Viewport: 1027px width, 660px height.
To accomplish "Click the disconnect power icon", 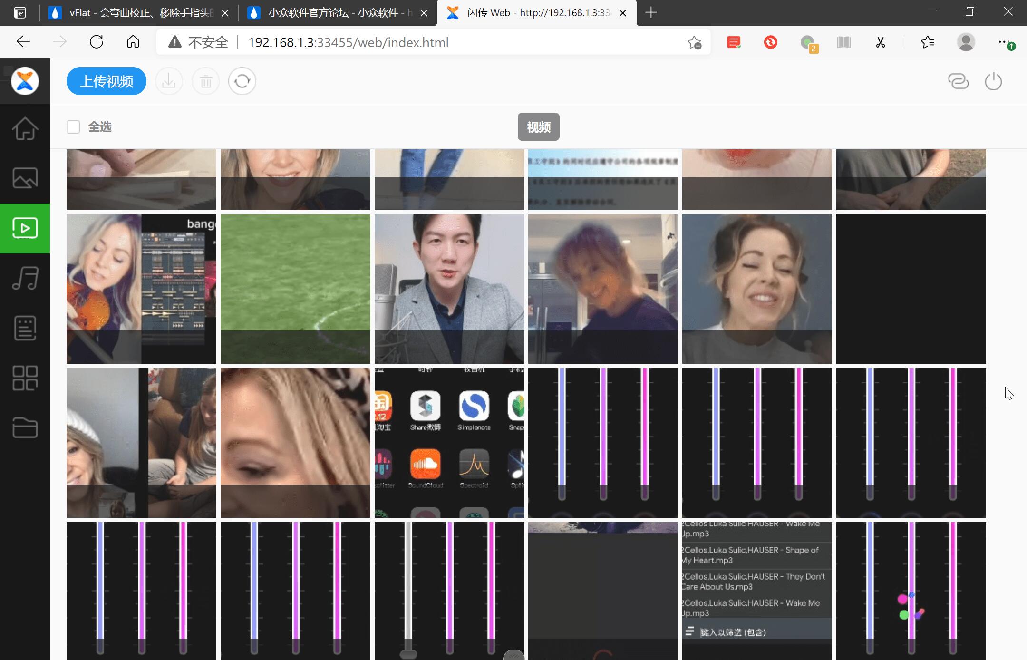I will coord(993,81).
